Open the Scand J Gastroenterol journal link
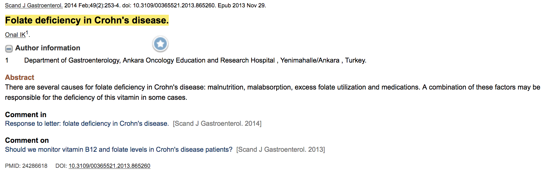 tap(34, 5)
